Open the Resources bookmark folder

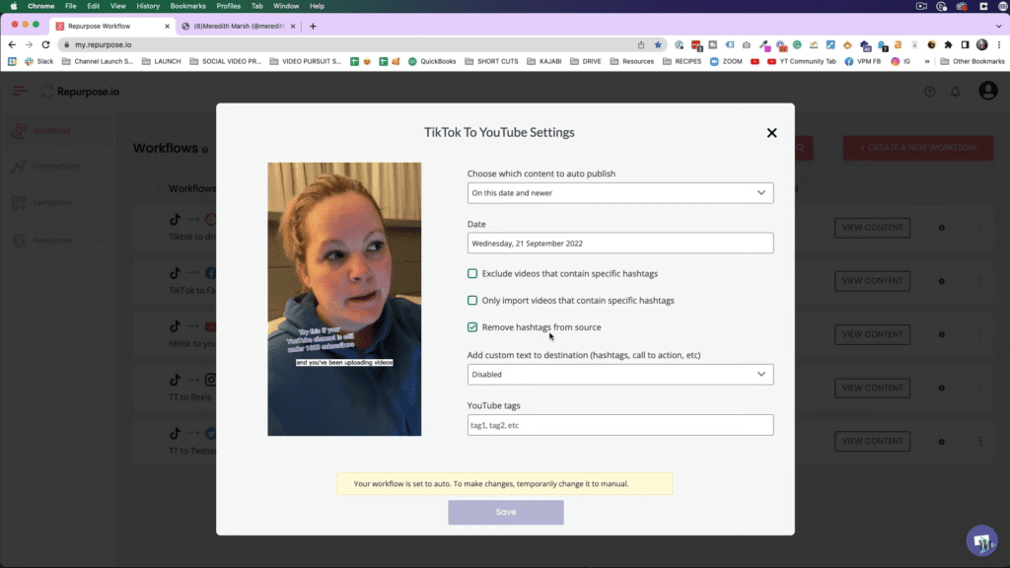[x=632, y=61]
